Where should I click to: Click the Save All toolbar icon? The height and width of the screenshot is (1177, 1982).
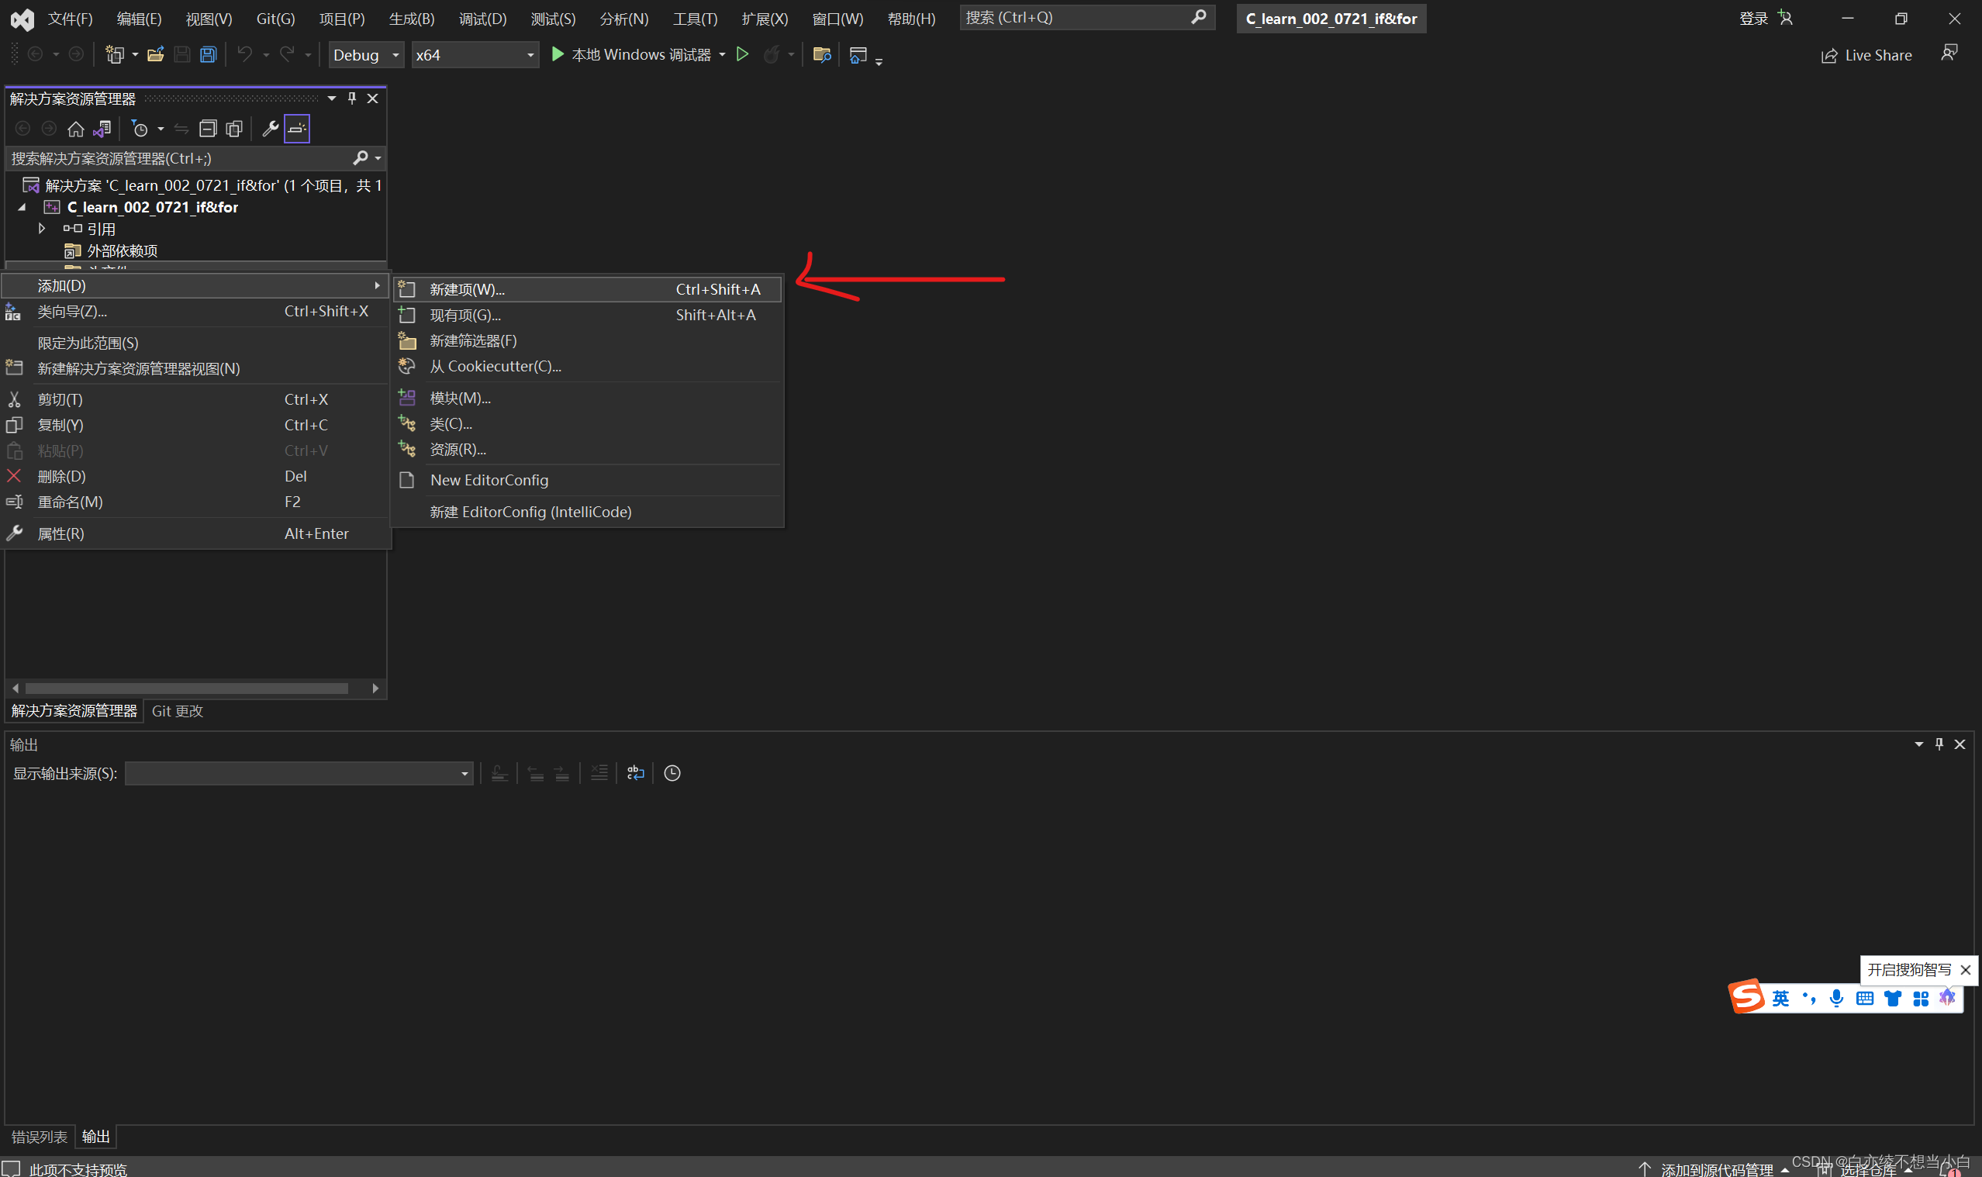tap(208, 55)
